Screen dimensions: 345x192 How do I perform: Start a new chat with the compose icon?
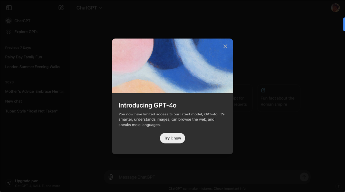point(61,8)
